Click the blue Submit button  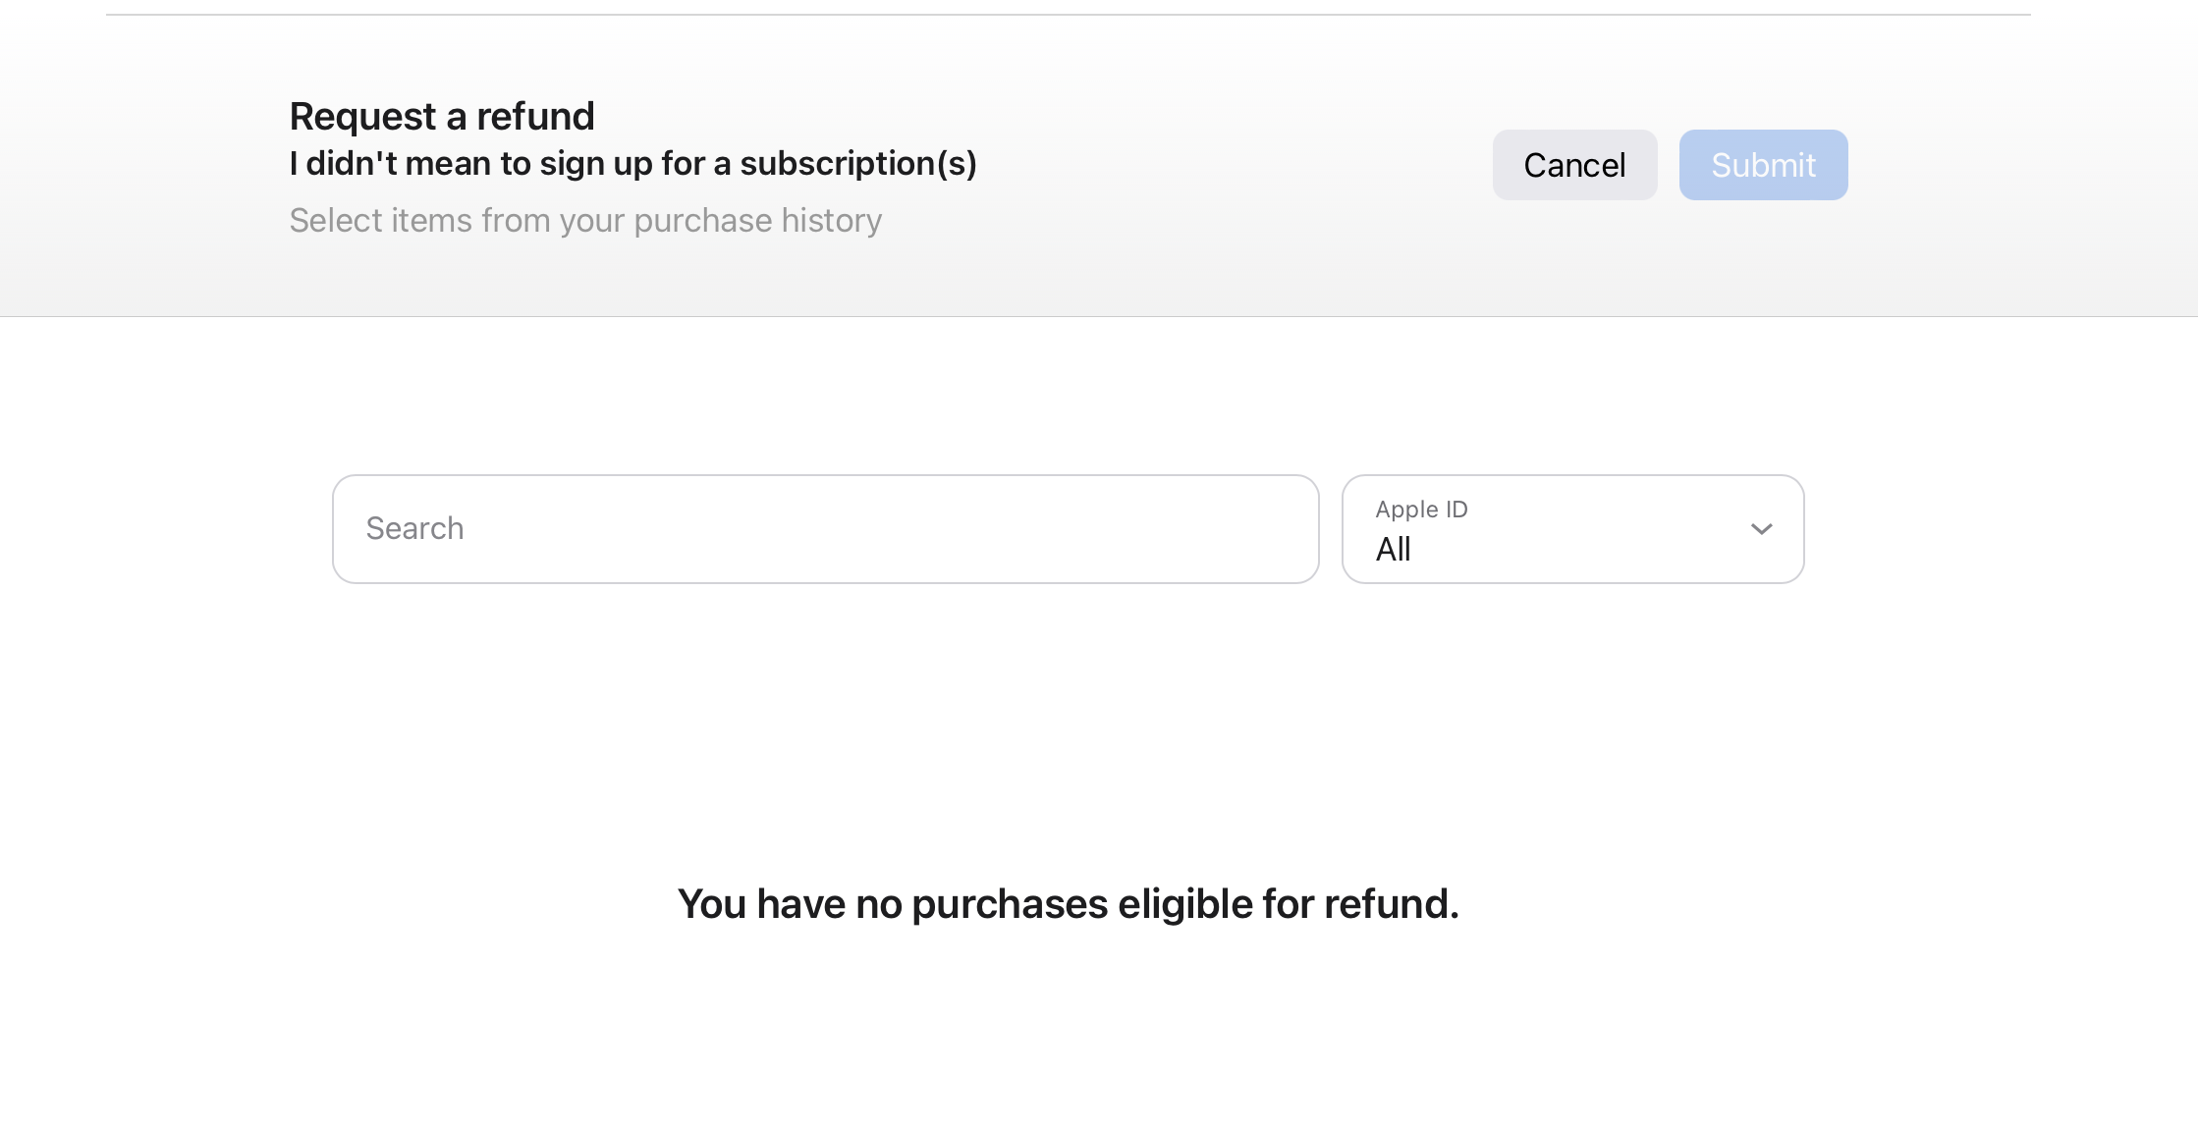point(1763,165)
